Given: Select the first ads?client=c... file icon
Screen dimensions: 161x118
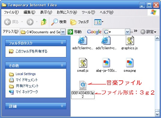Looking at the screenshot, I should (x=82, y=41).
